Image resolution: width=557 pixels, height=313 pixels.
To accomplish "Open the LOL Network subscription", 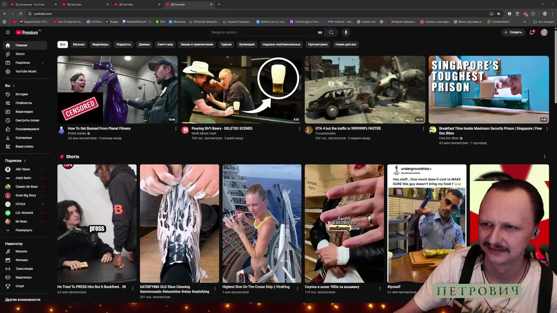I will pyautogui.click(x=24, y=213).
